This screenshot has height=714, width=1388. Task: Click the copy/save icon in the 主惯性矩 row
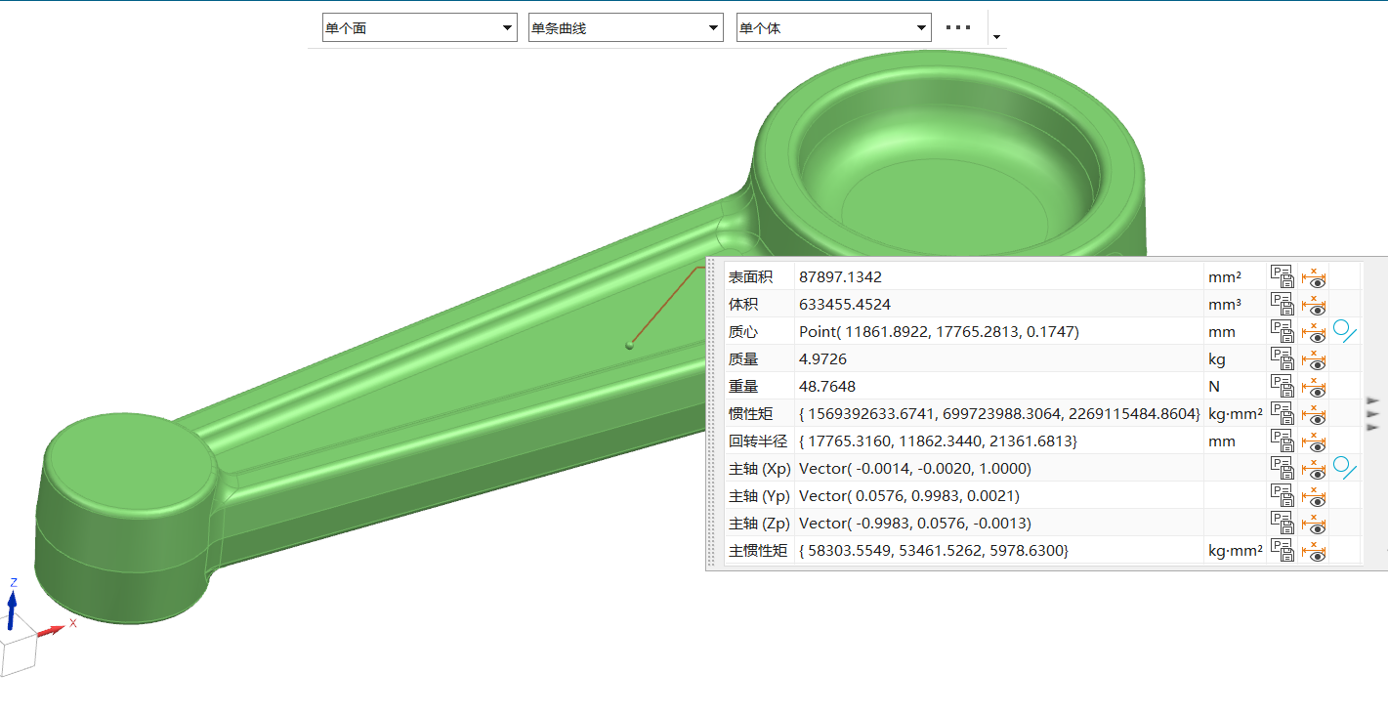pos(1281,551)
